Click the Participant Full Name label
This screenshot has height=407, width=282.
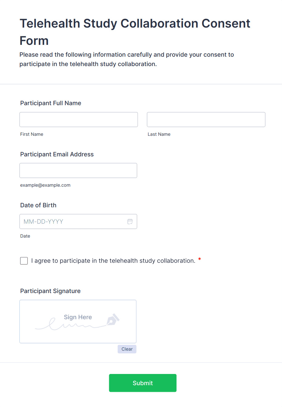[51, 103]
